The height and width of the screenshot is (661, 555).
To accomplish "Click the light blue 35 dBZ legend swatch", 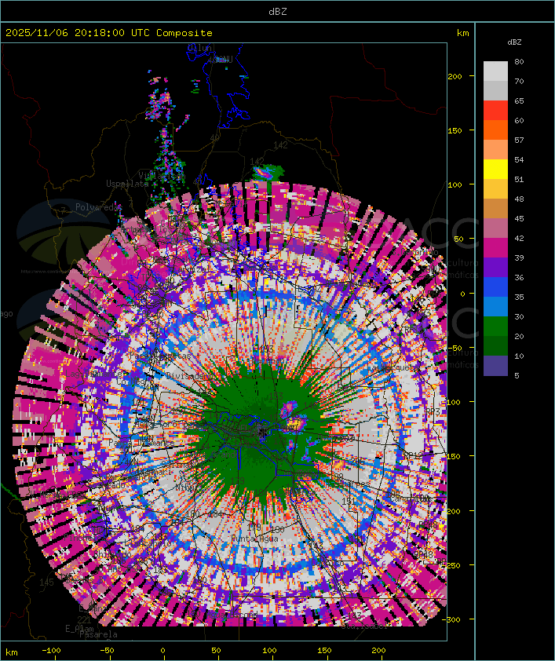I will 495,306.
